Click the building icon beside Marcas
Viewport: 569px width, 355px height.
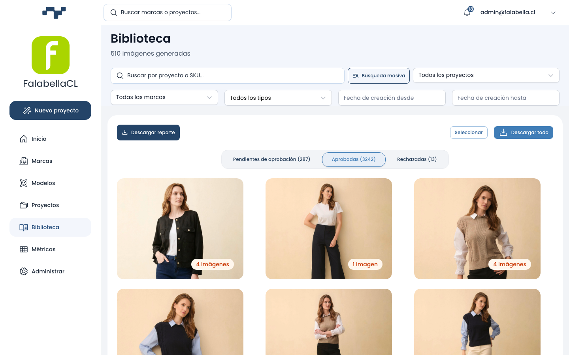click(24, 161)
